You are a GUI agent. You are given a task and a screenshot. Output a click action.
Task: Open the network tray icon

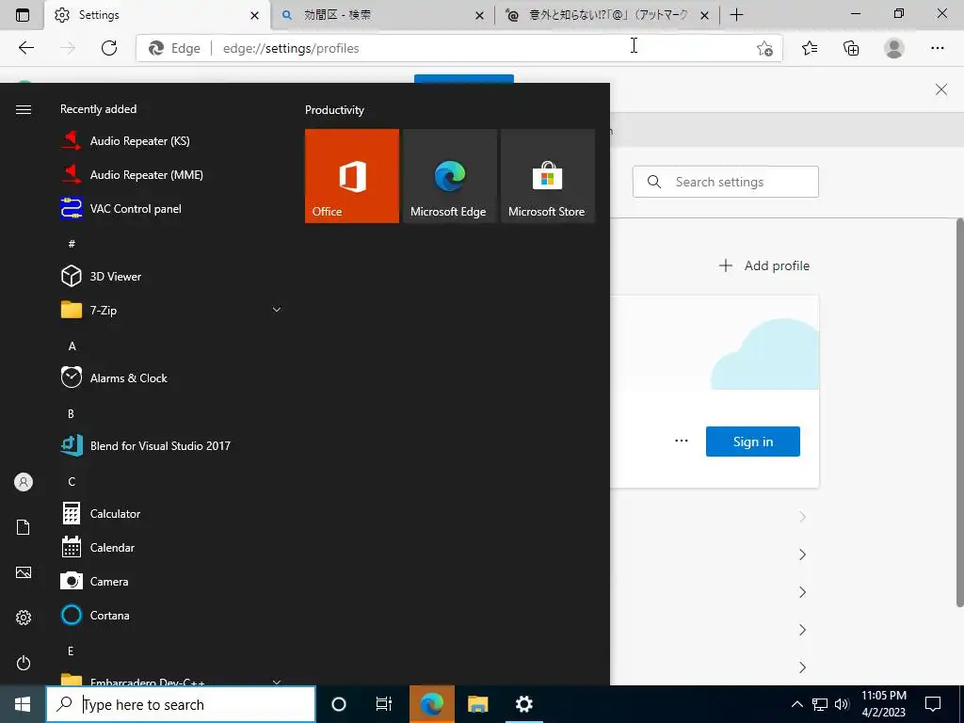pos(820,704)
